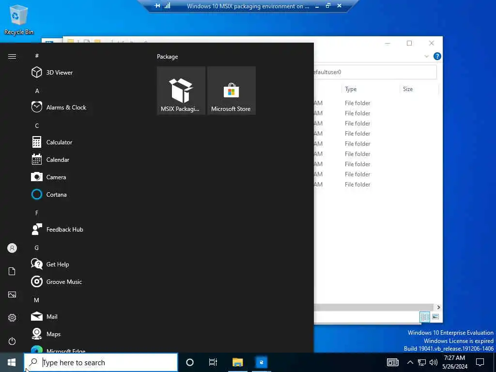Jump to letter index via '#' header
The image size is (496, 372).
[37, 56]
